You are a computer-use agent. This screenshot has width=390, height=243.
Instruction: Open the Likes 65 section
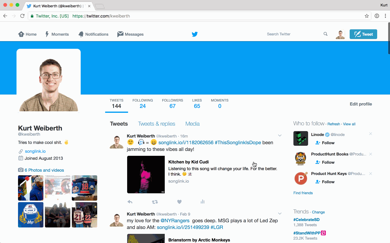(x=197, y=104)
